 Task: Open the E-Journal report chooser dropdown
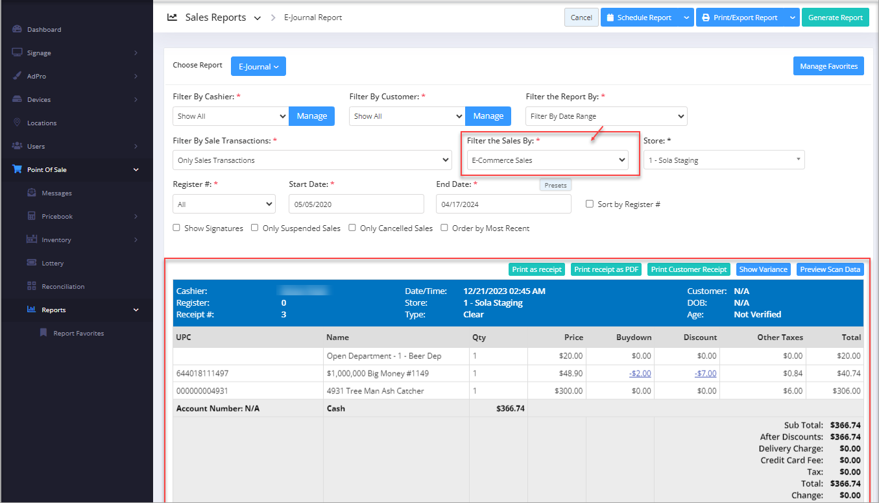pyautogui.click(x=258, y=66)
